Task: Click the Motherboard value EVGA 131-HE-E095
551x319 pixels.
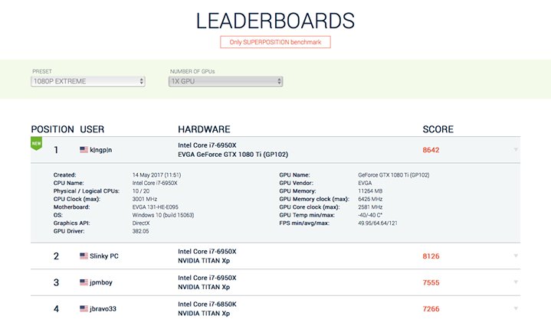Action: pos(156,207)
